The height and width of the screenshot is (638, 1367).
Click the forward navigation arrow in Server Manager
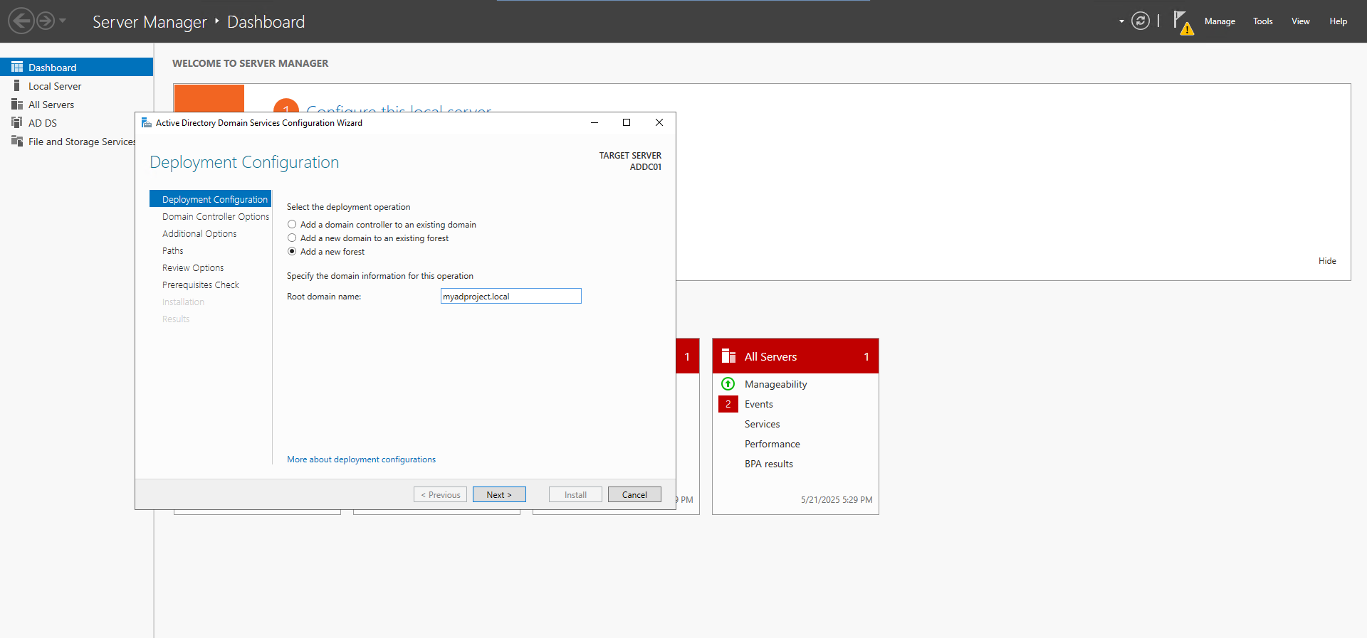point(46,21)
